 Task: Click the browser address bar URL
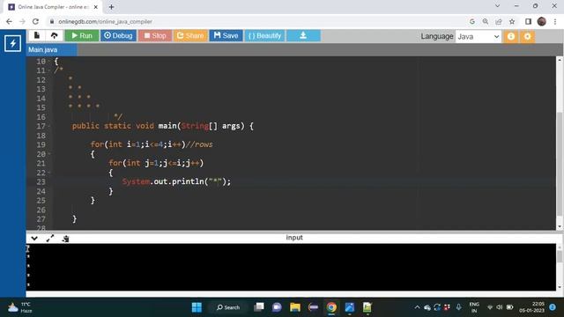coord(105,21)
